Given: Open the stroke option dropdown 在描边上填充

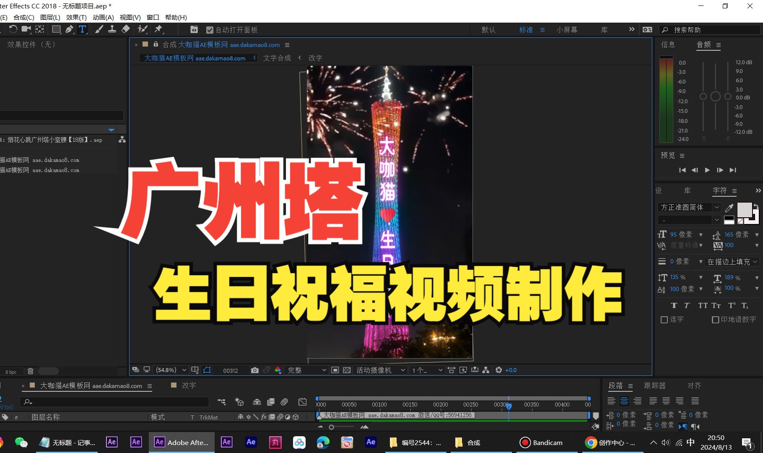Looking at the screenshot, I should pyautogui.click(x=732, y=262).
